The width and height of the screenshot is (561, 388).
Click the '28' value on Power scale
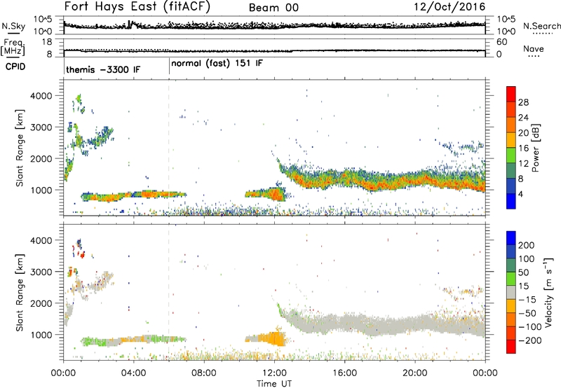(523, 102)
